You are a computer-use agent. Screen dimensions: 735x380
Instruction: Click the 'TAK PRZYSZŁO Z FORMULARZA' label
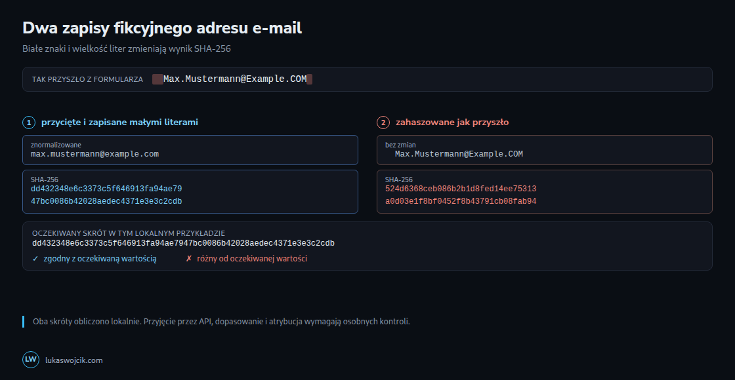[88, 79]
